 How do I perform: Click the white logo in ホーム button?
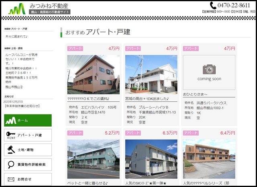(x=11, y=120)
